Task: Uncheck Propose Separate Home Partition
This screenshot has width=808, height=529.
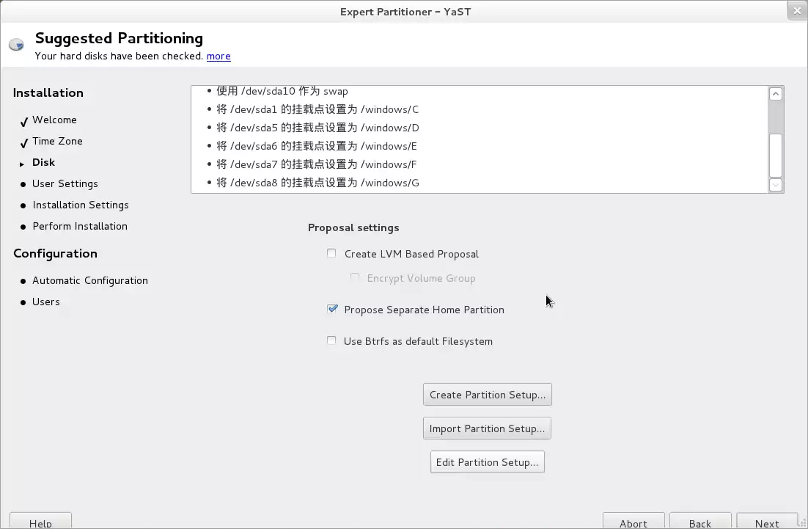Action: pyautogui.click(x=332, y=310)
